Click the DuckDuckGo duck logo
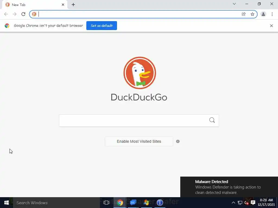 (x=140, y=73)
